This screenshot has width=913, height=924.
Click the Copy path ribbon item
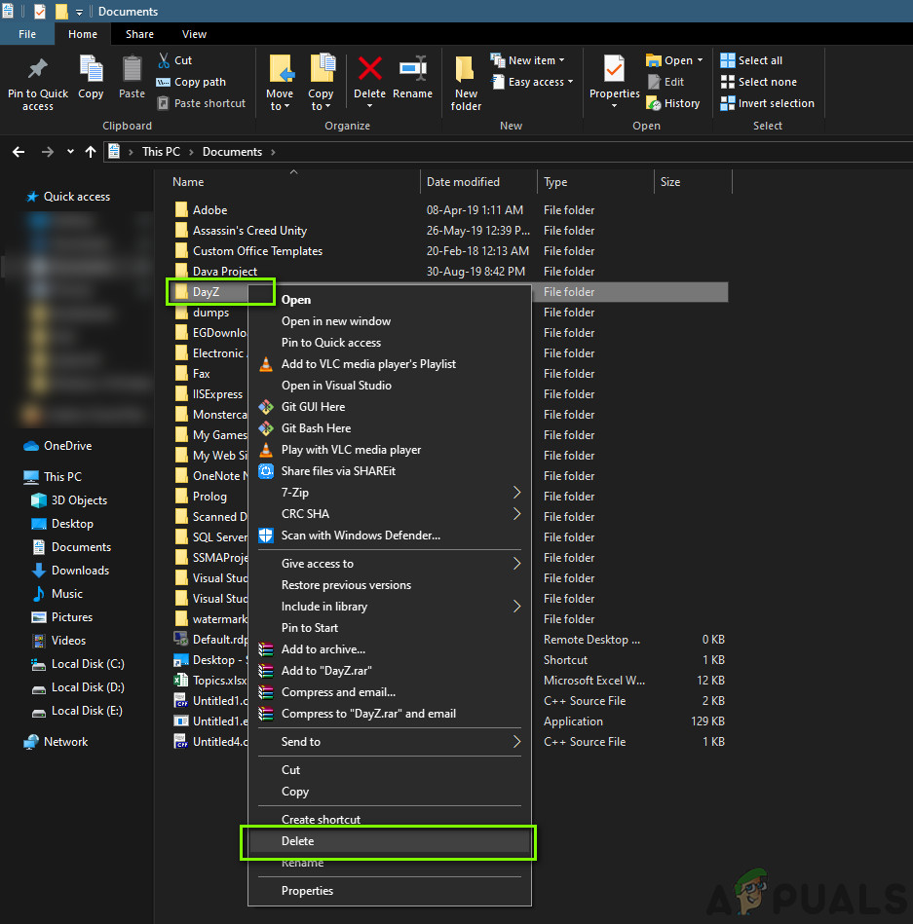(x=191, y=82)
